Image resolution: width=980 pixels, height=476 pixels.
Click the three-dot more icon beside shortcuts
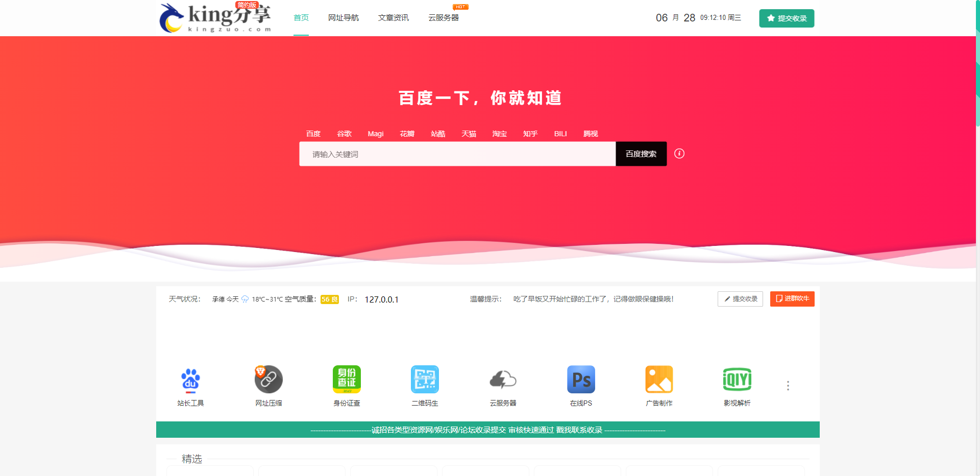coord(788,386)
